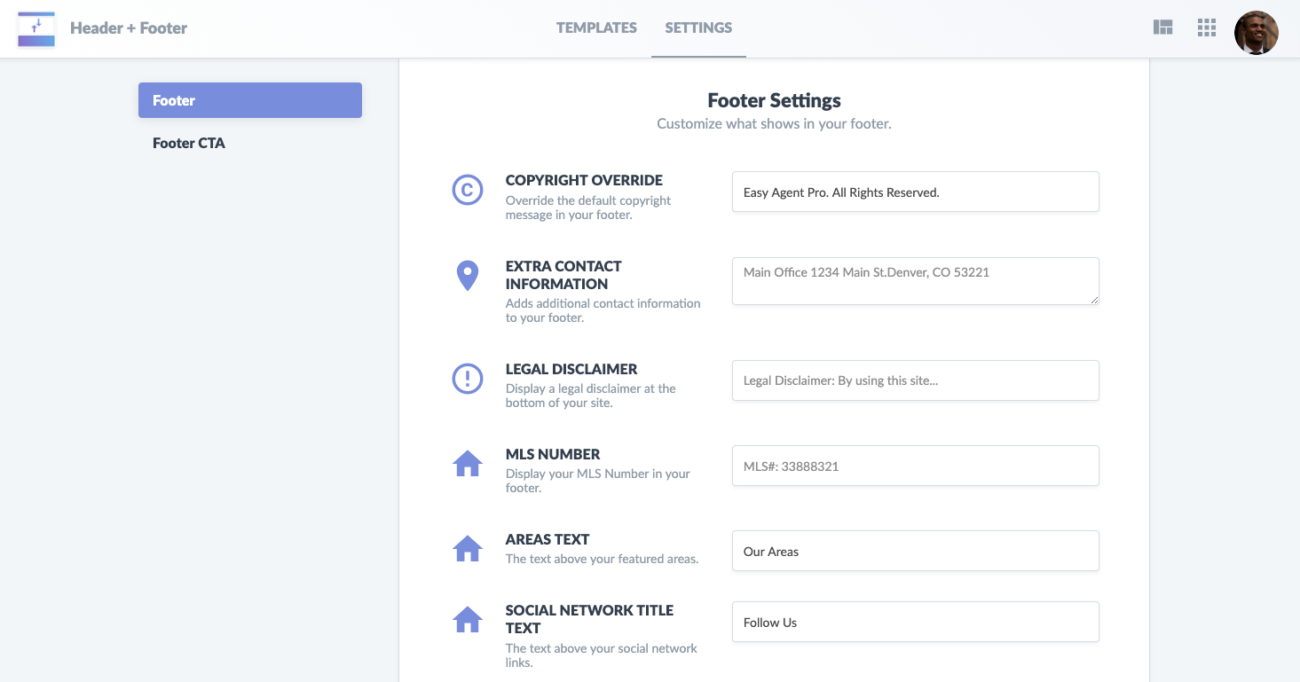
Task: Click the house icon beside Social Network Title Text
Action: point(468,619)
